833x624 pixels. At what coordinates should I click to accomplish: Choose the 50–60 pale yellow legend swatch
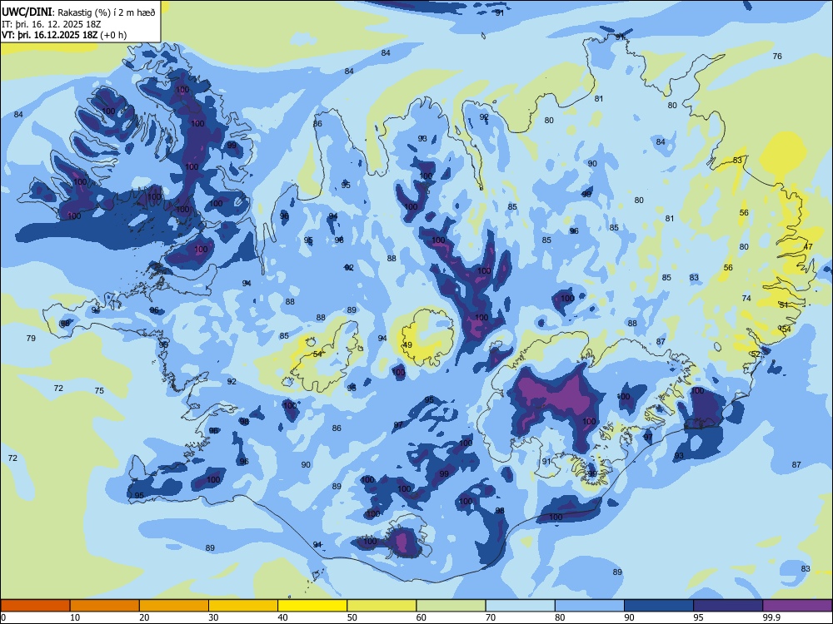tap(382, 606)
